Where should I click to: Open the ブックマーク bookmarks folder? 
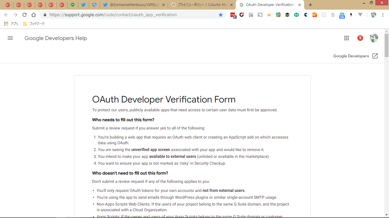(x=34, y=24)
